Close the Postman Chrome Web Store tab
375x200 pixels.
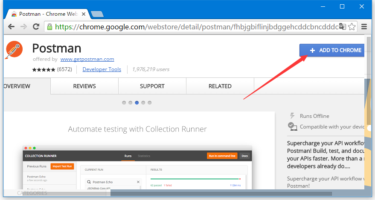84,14
